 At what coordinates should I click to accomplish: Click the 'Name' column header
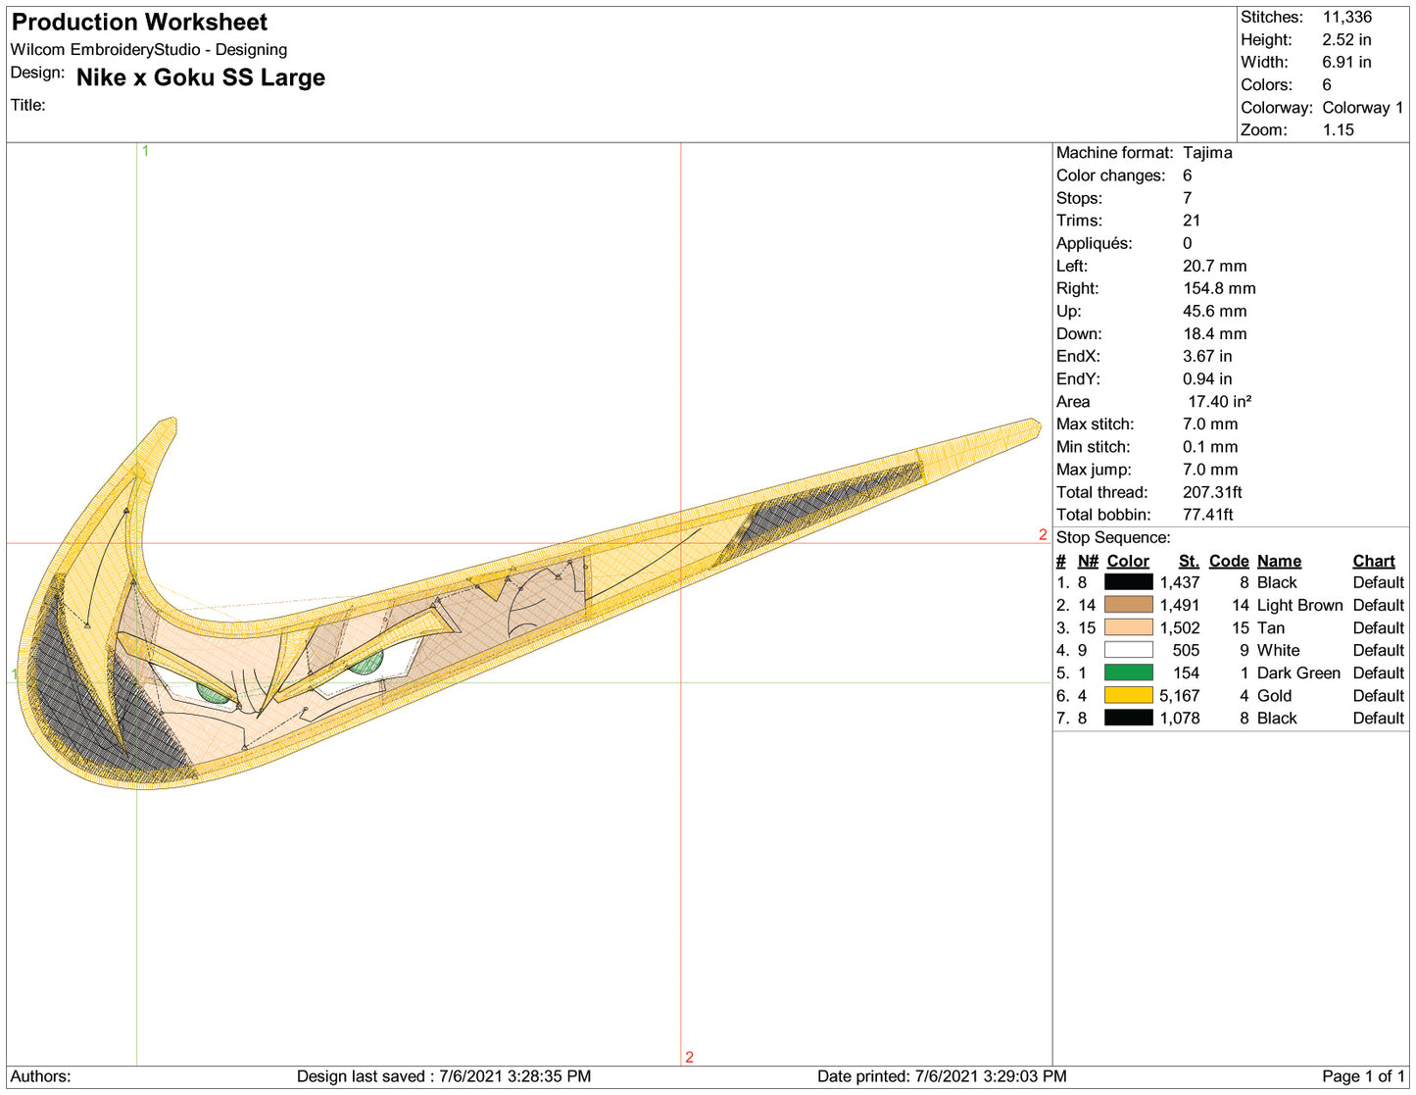coord(1279,561)
